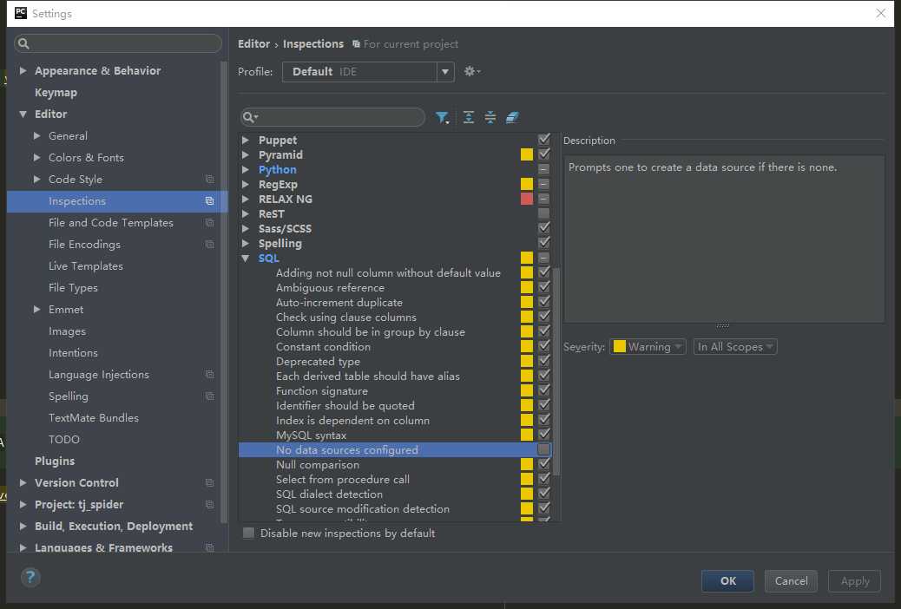Uncheck the Puppet inspections checkbox
Viewport: 901px width, 609px height.
point(543,140)
